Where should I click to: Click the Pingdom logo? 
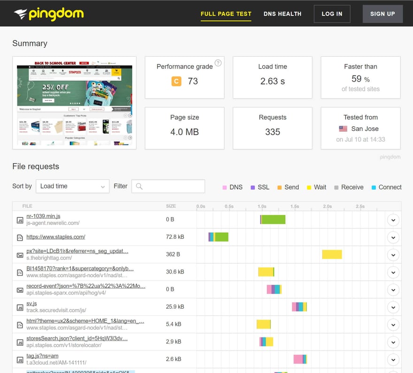tap(49, 14)
